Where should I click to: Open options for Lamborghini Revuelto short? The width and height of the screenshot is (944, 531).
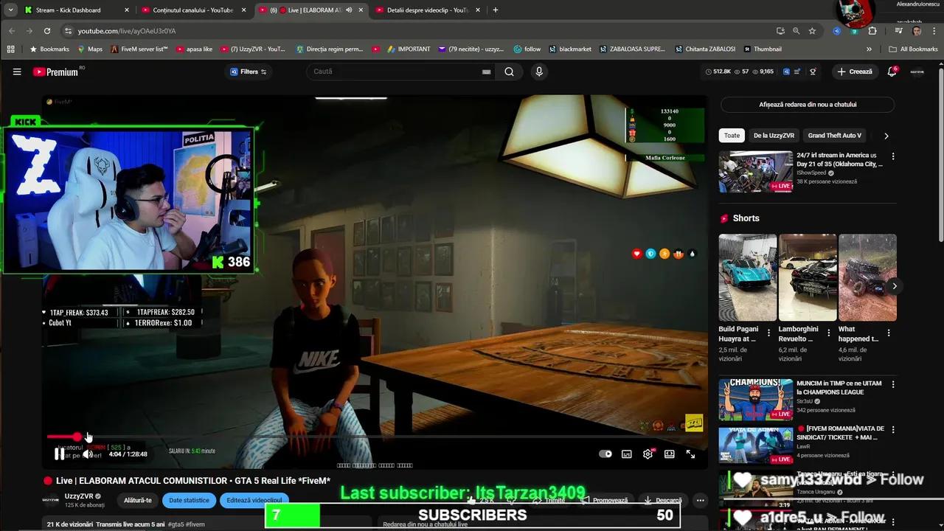[828, 333]
